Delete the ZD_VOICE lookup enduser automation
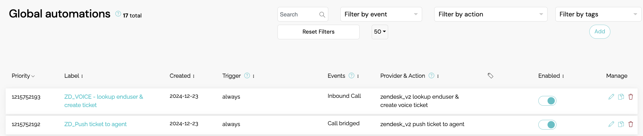Viewport: 643px width, 136px height. [631, 97]
